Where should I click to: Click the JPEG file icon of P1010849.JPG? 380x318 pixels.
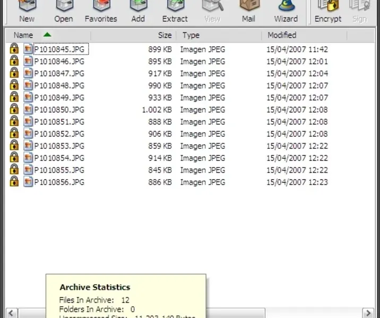(28, 98)
